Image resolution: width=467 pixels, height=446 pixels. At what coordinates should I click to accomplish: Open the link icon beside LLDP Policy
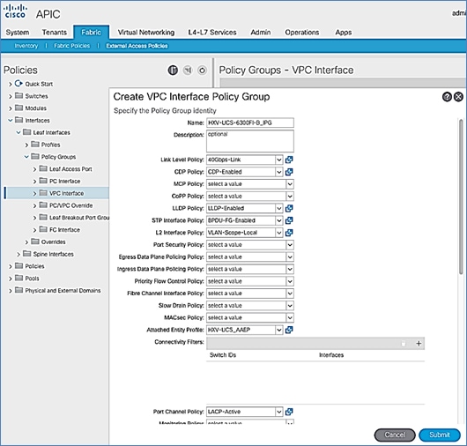tap(289, 208)
